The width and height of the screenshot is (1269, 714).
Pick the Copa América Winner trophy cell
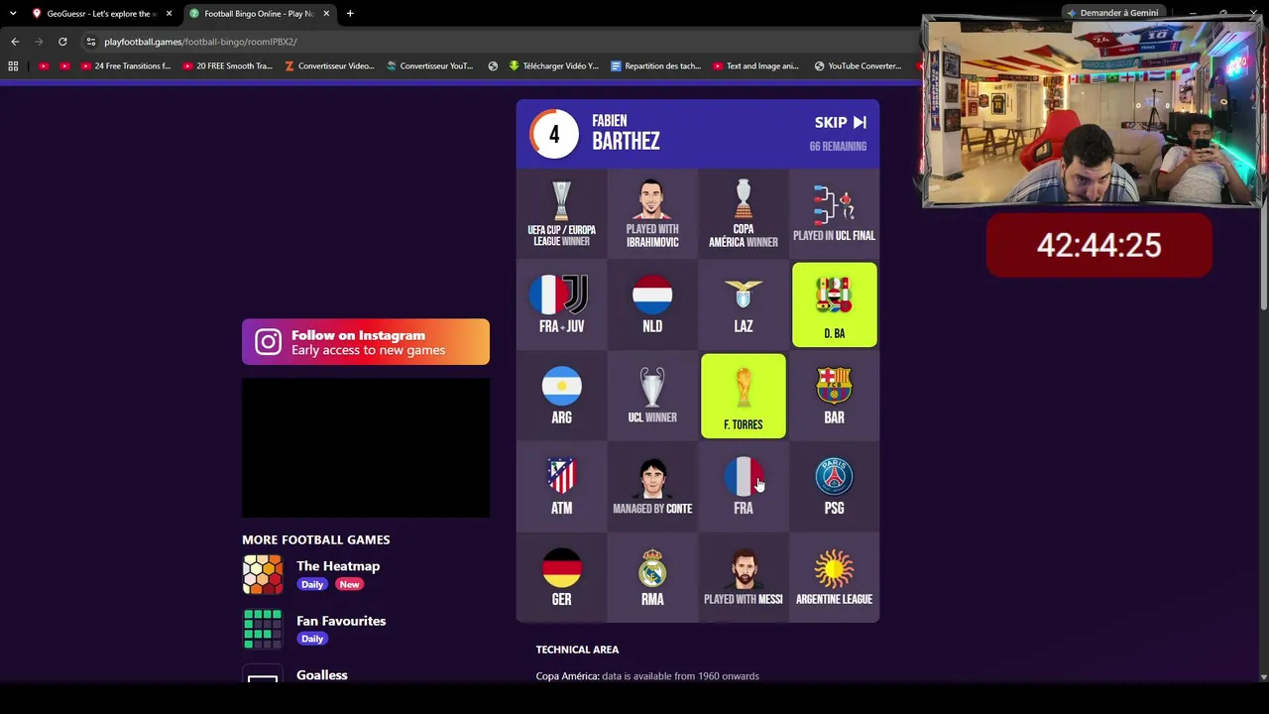(744, 214)
